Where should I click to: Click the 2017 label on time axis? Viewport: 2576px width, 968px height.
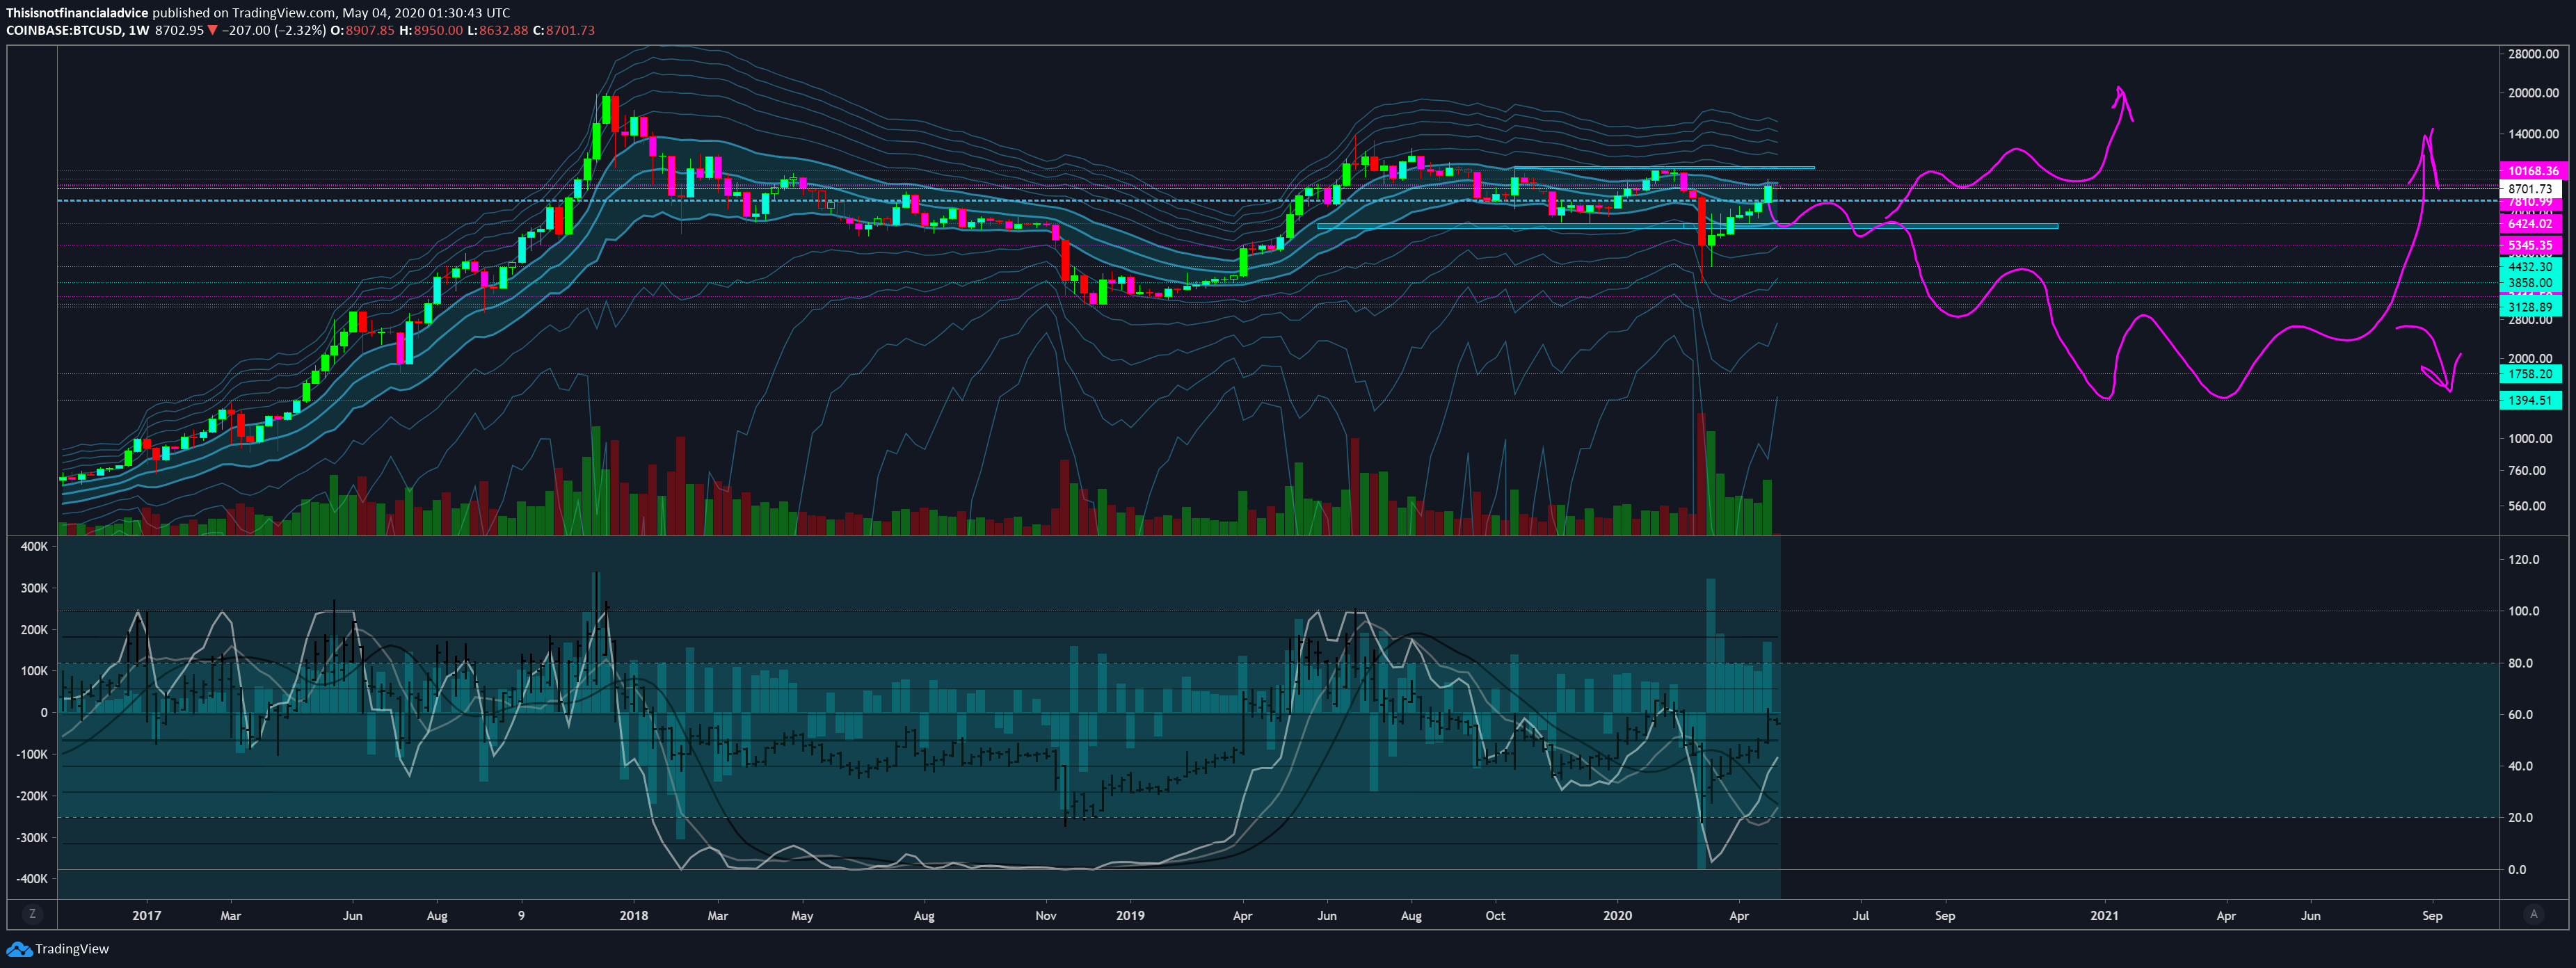point(147,915)
